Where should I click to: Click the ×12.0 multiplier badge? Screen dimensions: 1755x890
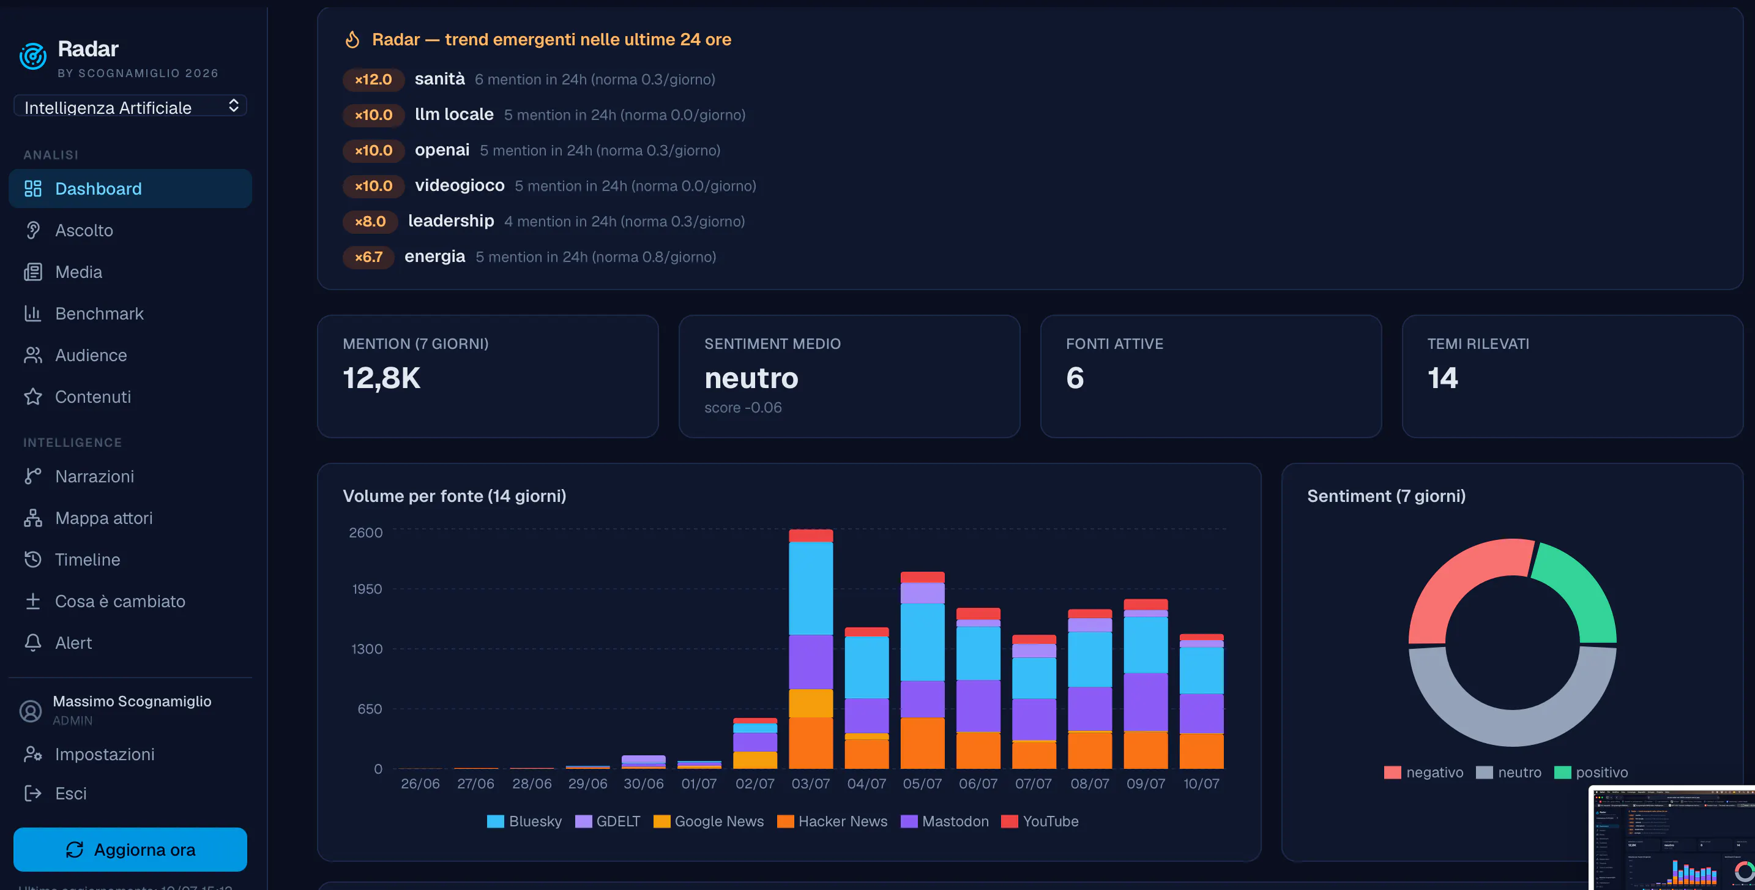coord(373,79)
